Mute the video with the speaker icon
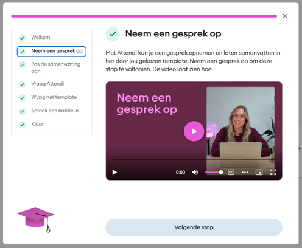Image resolution: width=302 pixels, height=248 pixels. pos(195,173)
